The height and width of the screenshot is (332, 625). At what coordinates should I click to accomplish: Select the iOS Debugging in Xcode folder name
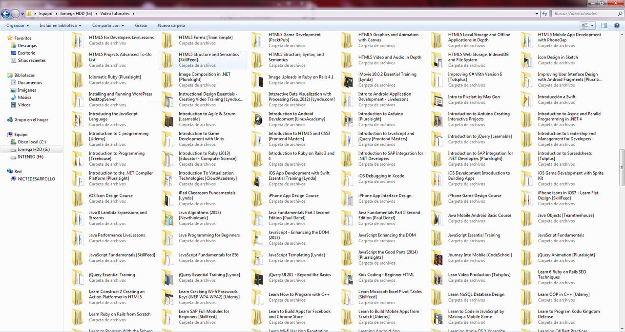[x=381, y=176]
